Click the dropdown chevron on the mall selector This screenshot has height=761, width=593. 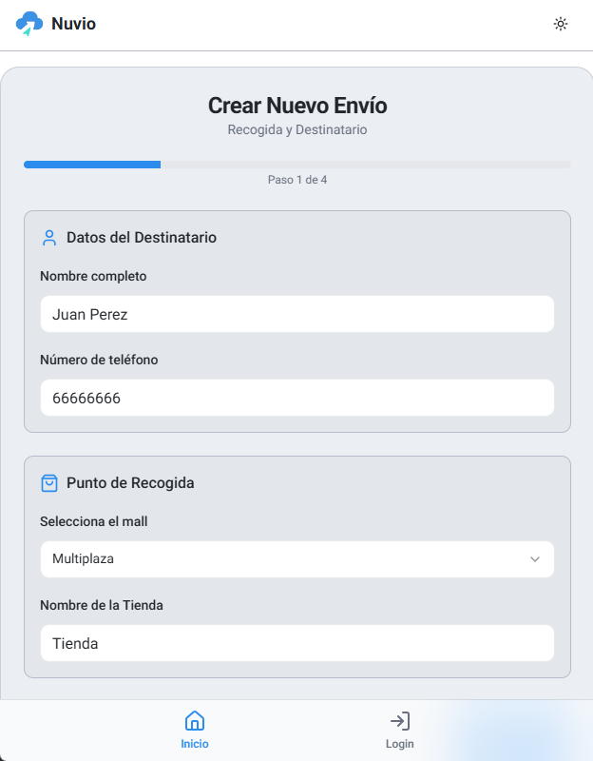(x=536, y=559)
